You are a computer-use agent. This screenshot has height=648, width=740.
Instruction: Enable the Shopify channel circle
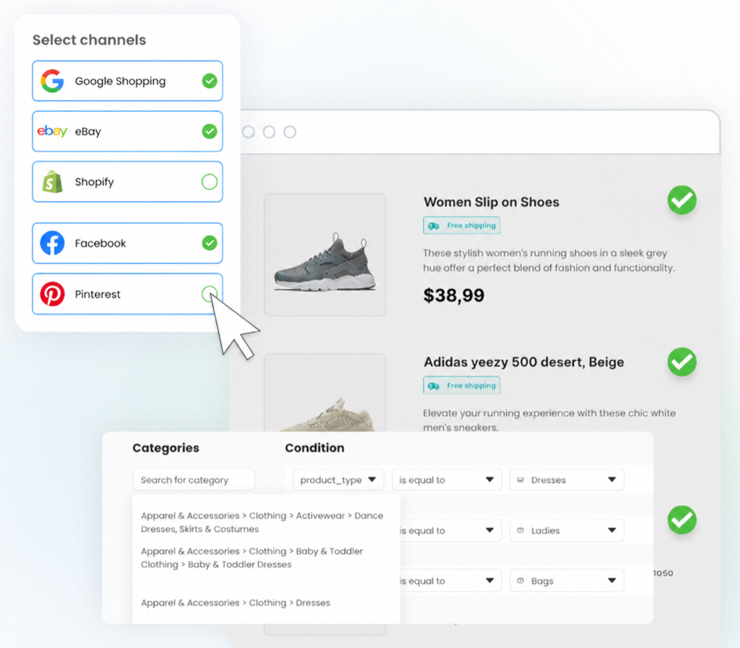click(209, 182)
